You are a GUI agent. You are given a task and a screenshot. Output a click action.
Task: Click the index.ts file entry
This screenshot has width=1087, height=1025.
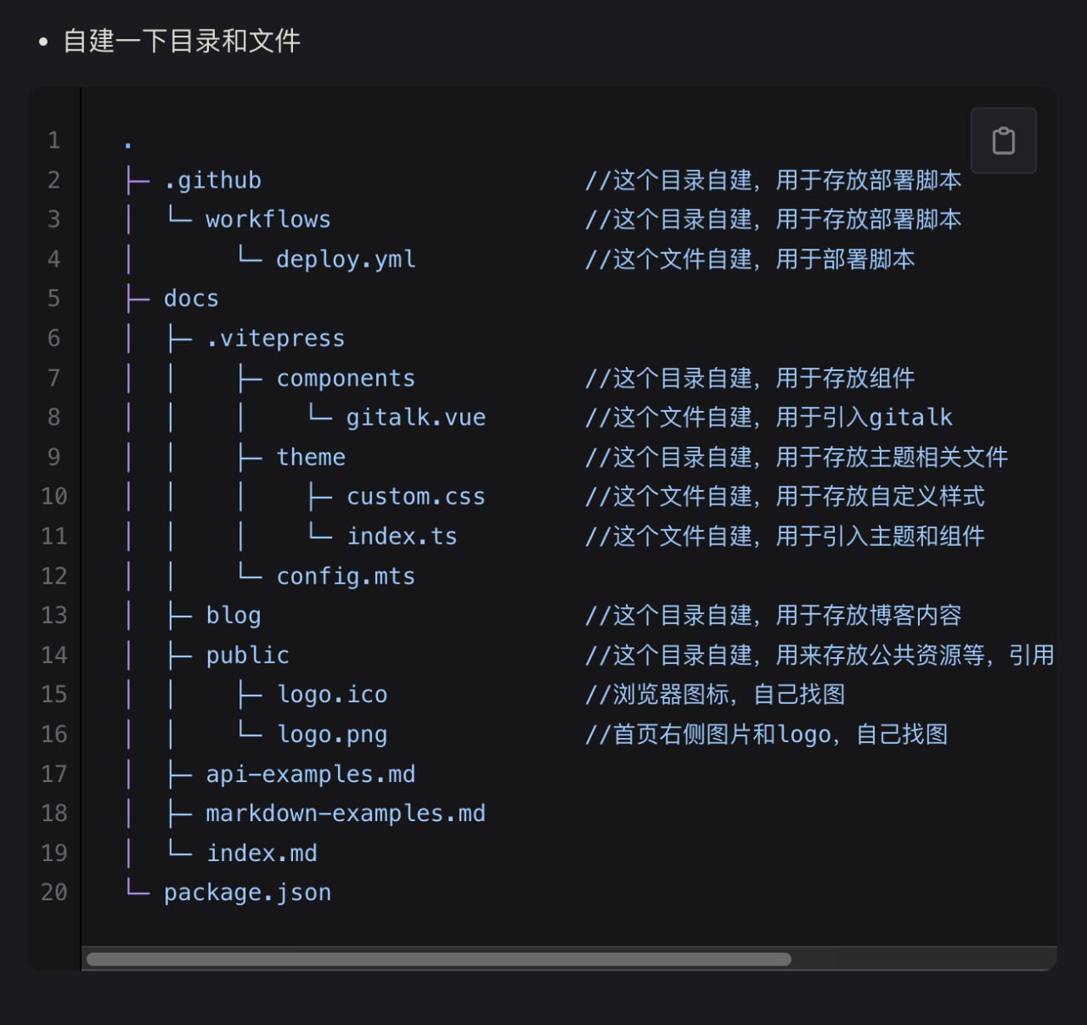click(x=402, y=537)
